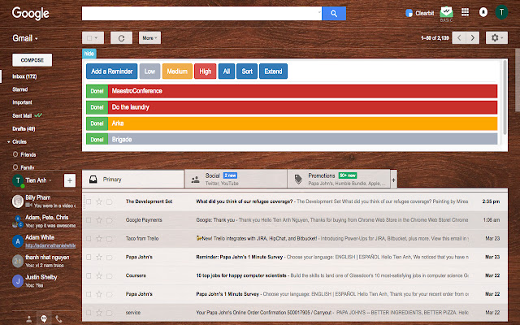The image size is (520, 325).
Task: Click Add a Reminder button
Action: (x=112, y=71)
